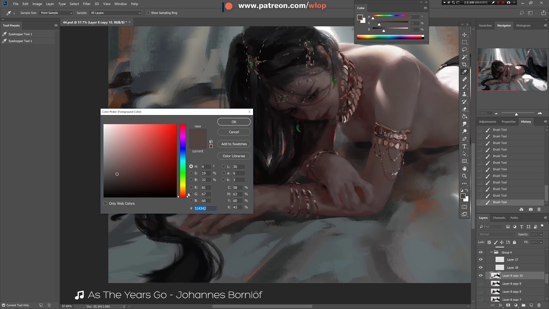
Task: Select the Brush tool in toolbar
Action: click(x=465, y=87)
